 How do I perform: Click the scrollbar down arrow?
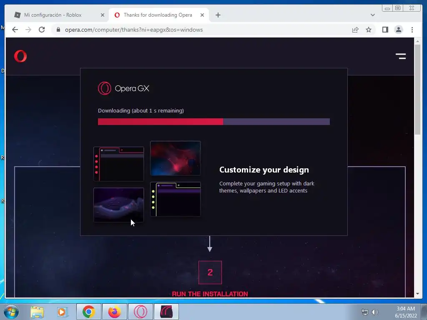click(x=417, y=294)
